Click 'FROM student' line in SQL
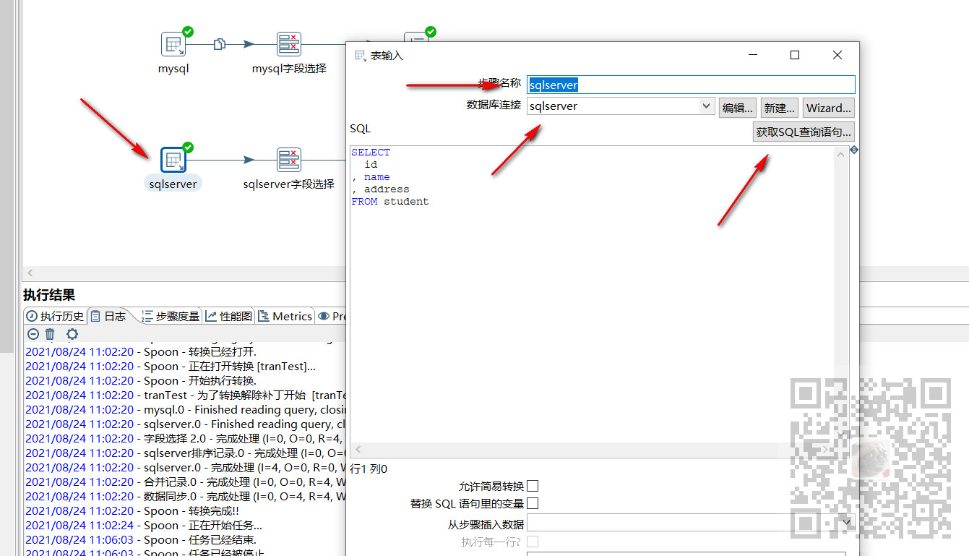969x556 pixels. click(390, 202)
